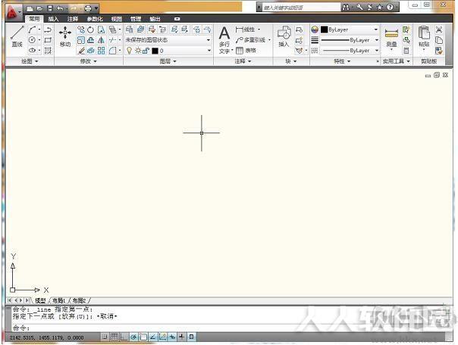Open the layer state (未保存的图层状态) dropdown

click(x=168, y=40)
